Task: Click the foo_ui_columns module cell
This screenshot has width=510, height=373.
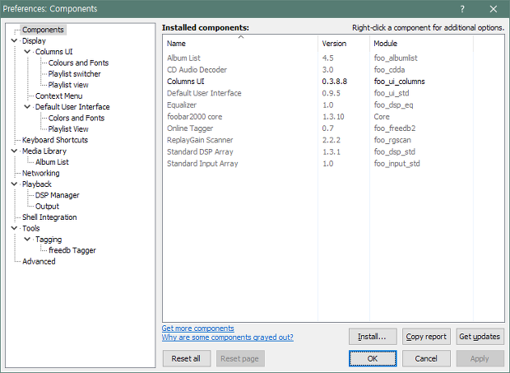Action: click(x=400, y=82)
